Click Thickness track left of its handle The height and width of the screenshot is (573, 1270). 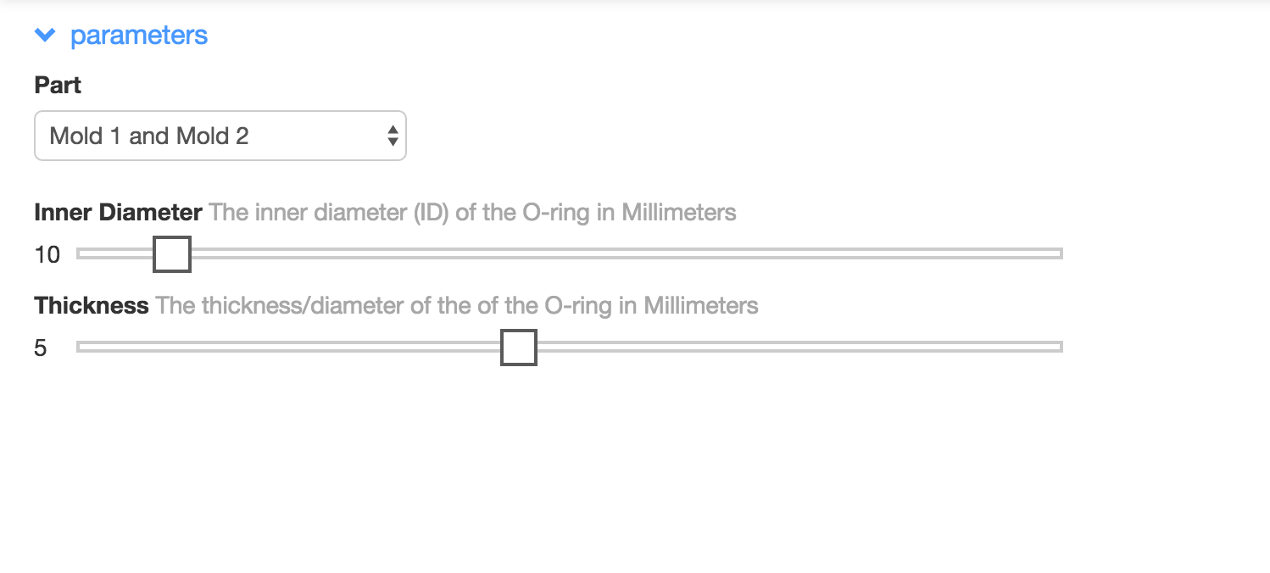click(288, 347)
